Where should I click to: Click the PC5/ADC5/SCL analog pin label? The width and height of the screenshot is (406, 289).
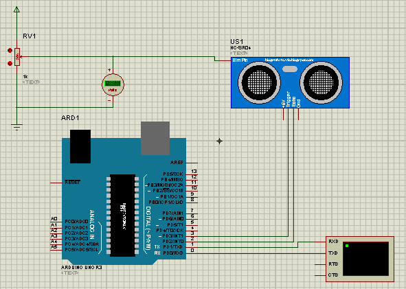(x=82, y=250)
